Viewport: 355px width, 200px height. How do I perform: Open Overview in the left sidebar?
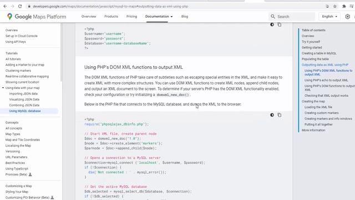coord(12,30)
